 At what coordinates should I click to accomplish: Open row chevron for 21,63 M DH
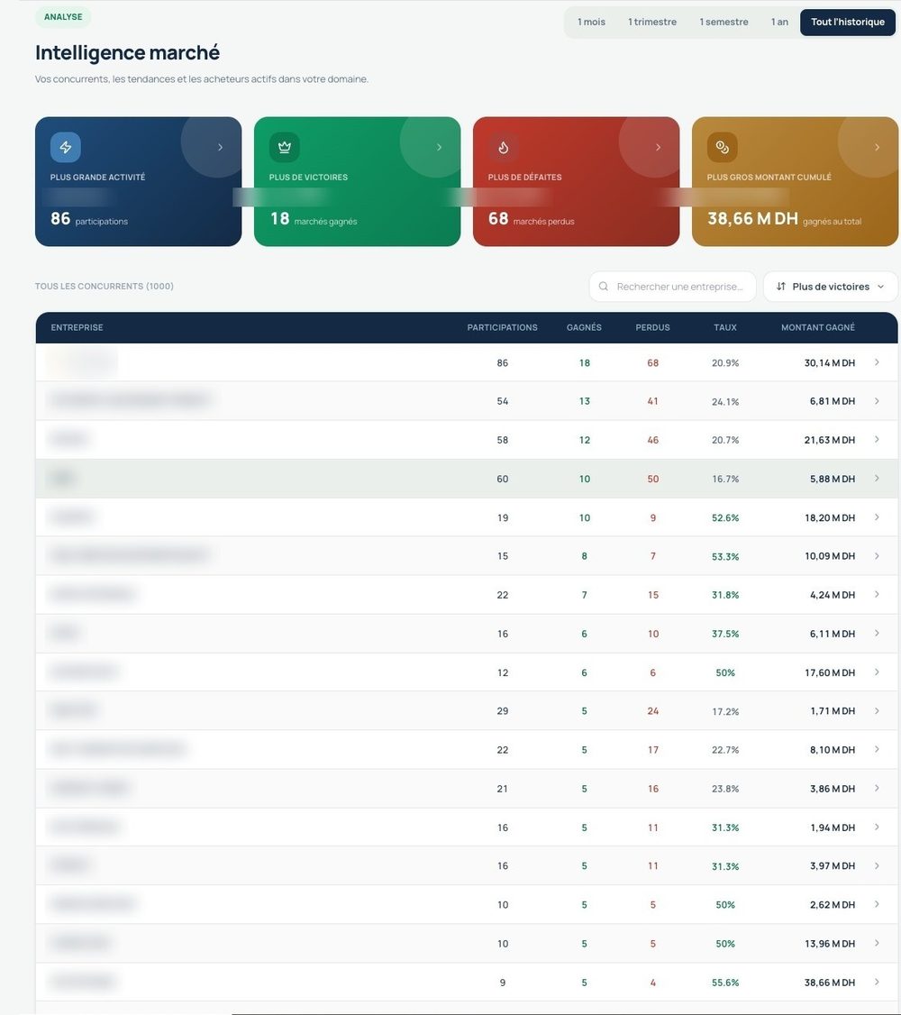pos(877,440)
